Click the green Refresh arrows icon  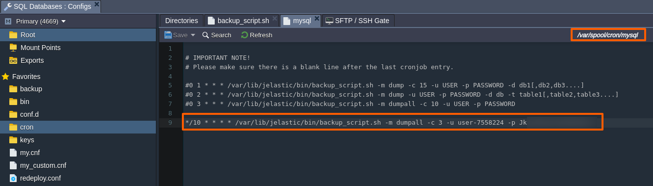click(244, 35)
